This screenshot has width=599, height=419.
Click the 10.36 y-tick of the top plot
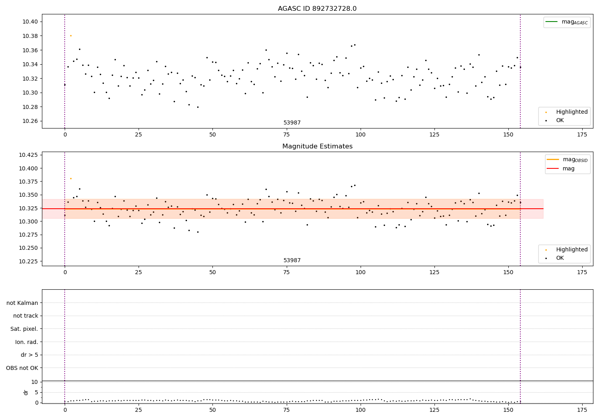[30, 50]
